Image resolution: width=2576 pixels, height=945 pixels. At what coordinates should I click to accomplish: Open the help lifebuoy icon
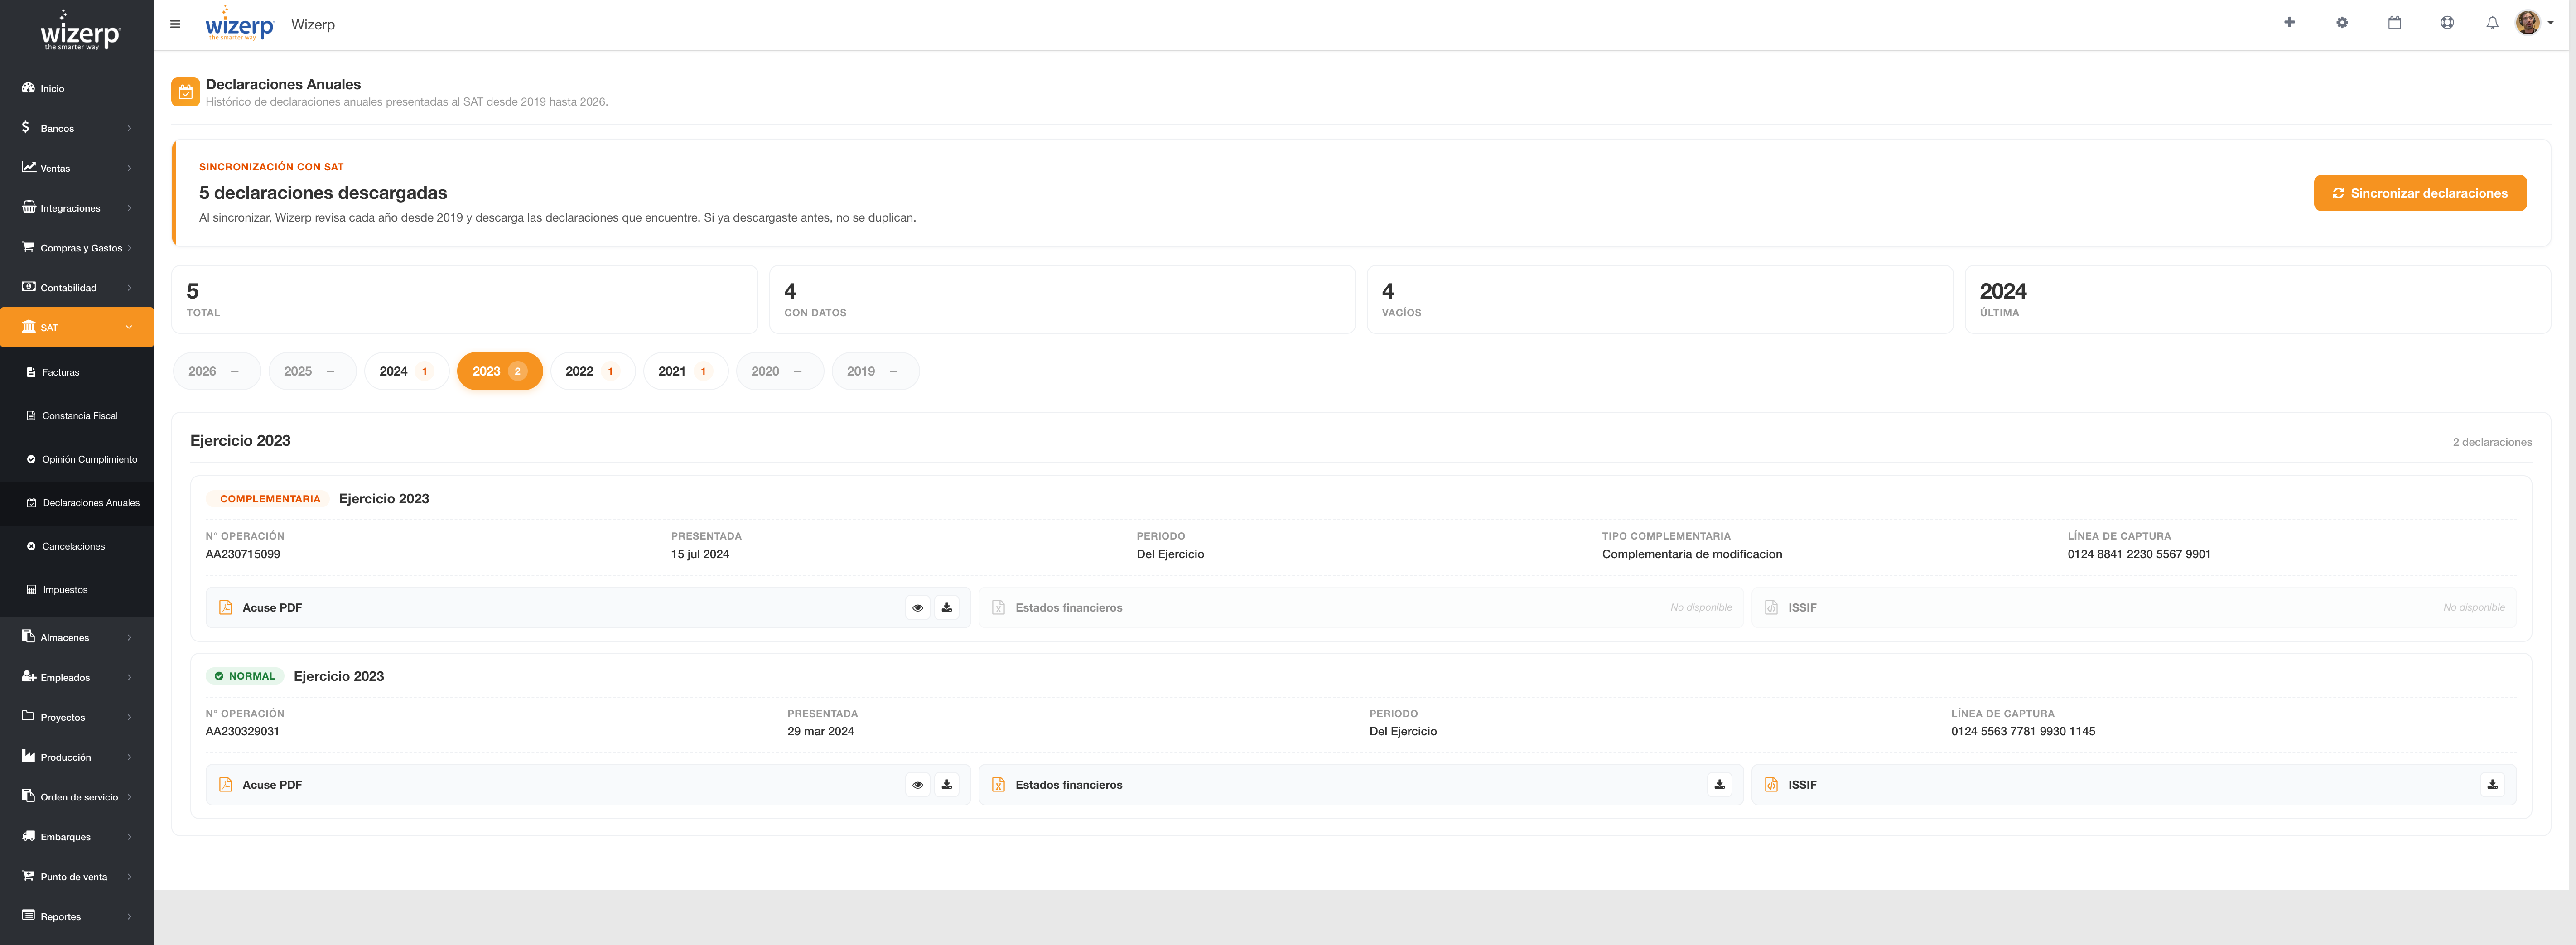point(2447,22)
